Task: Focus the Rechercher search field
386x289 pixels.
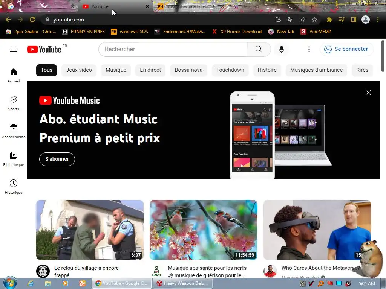Action: coord(173,49)
